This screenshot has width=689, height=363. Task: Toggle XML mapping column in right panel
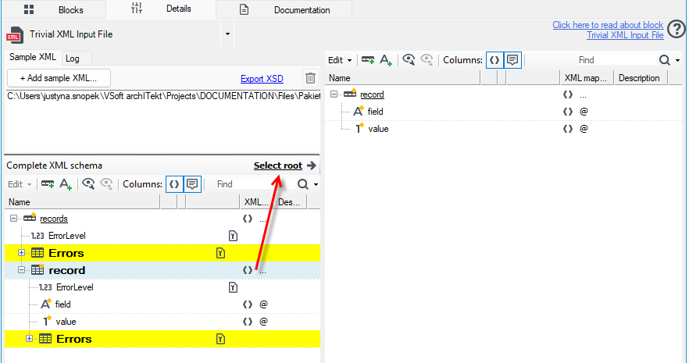pyautogui.click(x=494, y=60)
